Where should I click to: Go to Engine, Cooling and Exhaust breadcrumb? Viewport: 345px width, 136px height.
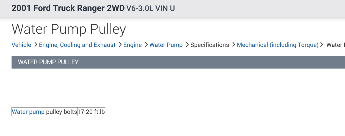[77, 45]
